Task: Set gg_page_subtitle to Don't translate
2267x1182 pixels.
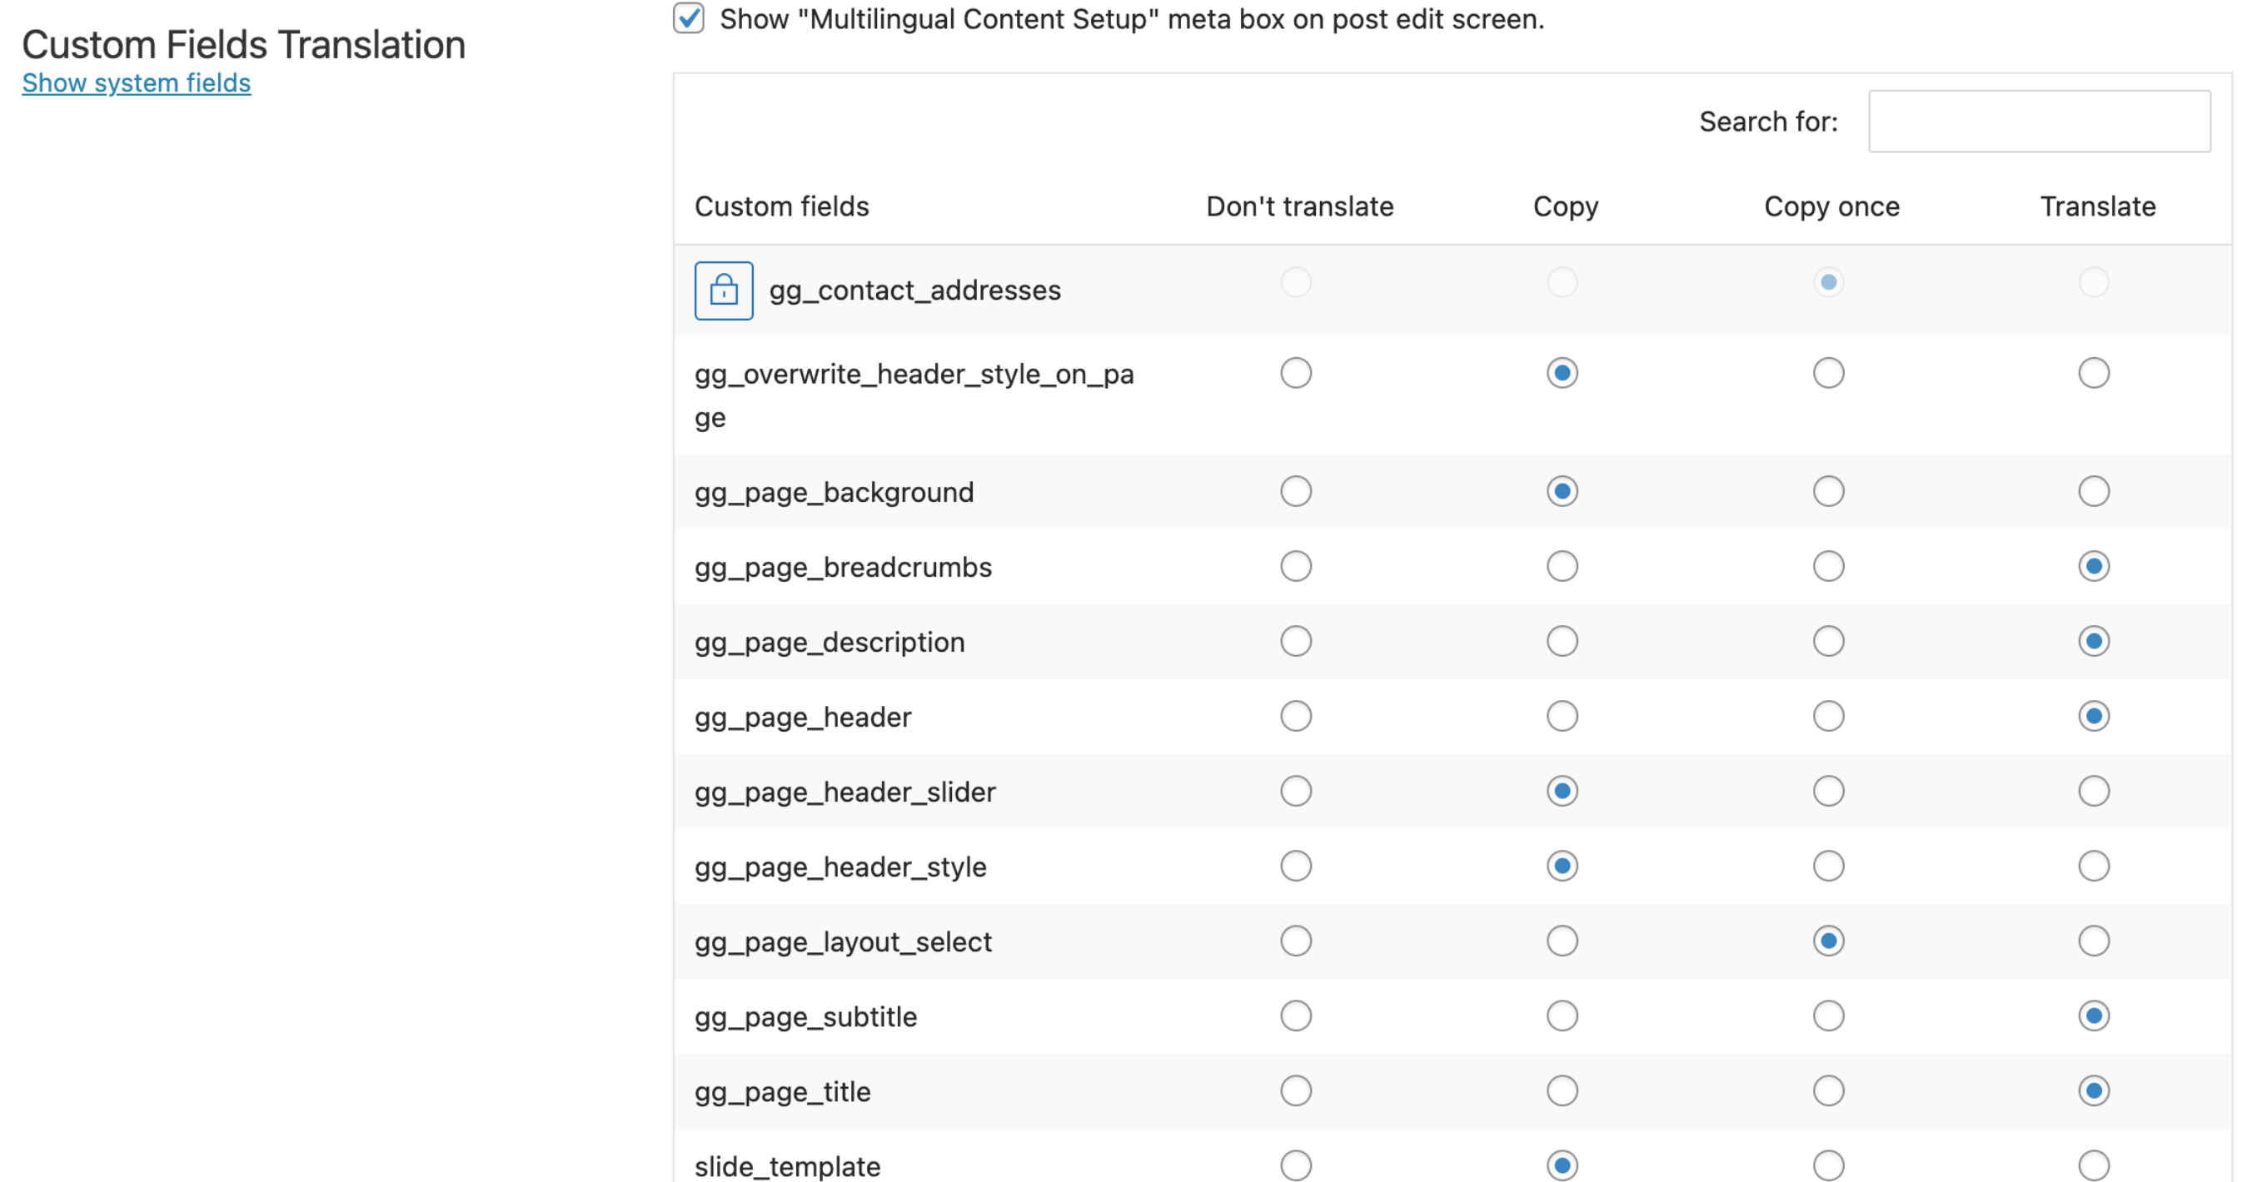Action: 1295,1016
